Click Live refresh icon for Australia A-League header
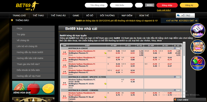Image resolution: width=207 pixels, height=102 pixels. click(x=175, y=48)
